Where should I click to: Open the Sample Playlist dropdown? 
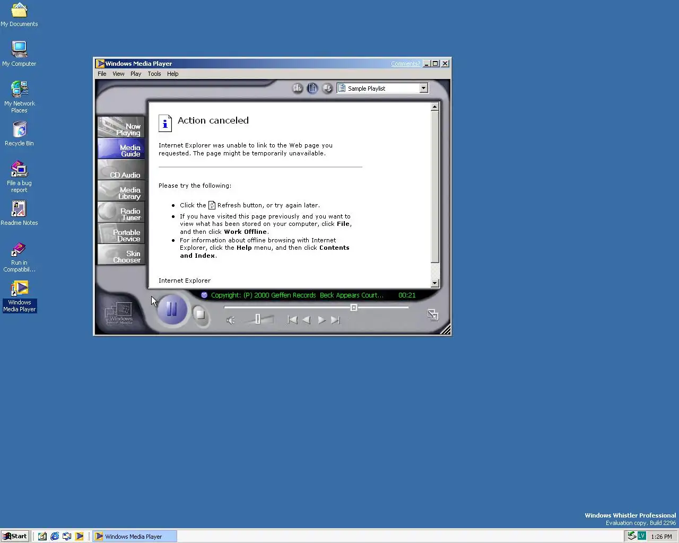[x=423, y=88]
